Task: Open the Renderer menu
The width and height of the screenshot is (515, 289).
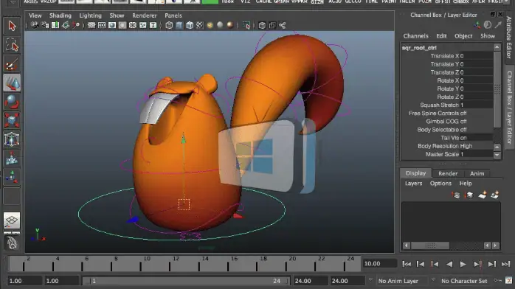Action: 145,15
